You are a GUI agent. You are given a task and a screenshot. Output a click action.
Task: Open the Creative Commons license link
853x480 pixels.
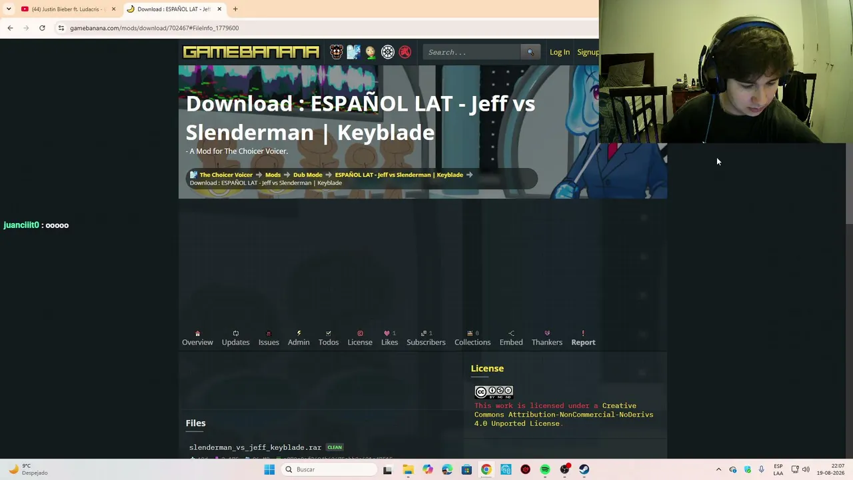click(x=564, y=415)
